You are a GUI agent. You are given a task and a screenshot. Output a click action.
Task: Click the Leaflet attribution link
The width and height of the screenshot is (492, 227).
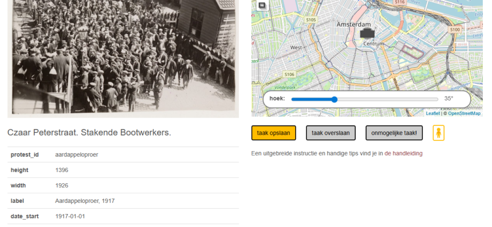click(433, 113)
